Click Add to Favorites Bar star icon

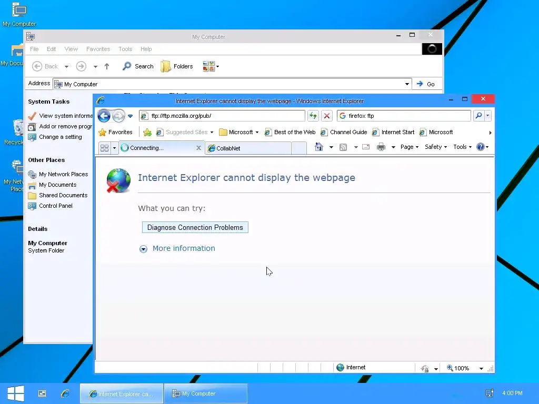[147, 132]
